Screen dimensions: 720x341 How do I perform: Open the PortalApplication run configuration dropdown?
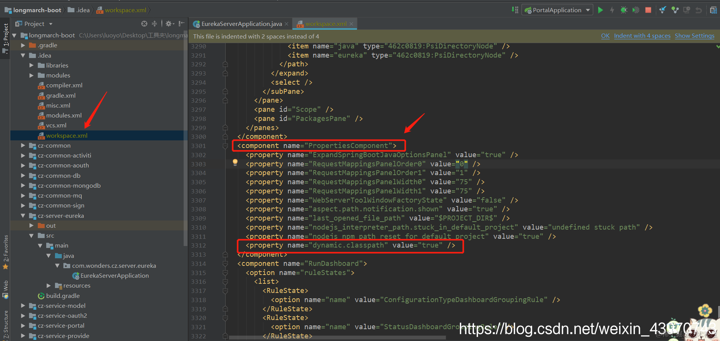pos(557,10)
